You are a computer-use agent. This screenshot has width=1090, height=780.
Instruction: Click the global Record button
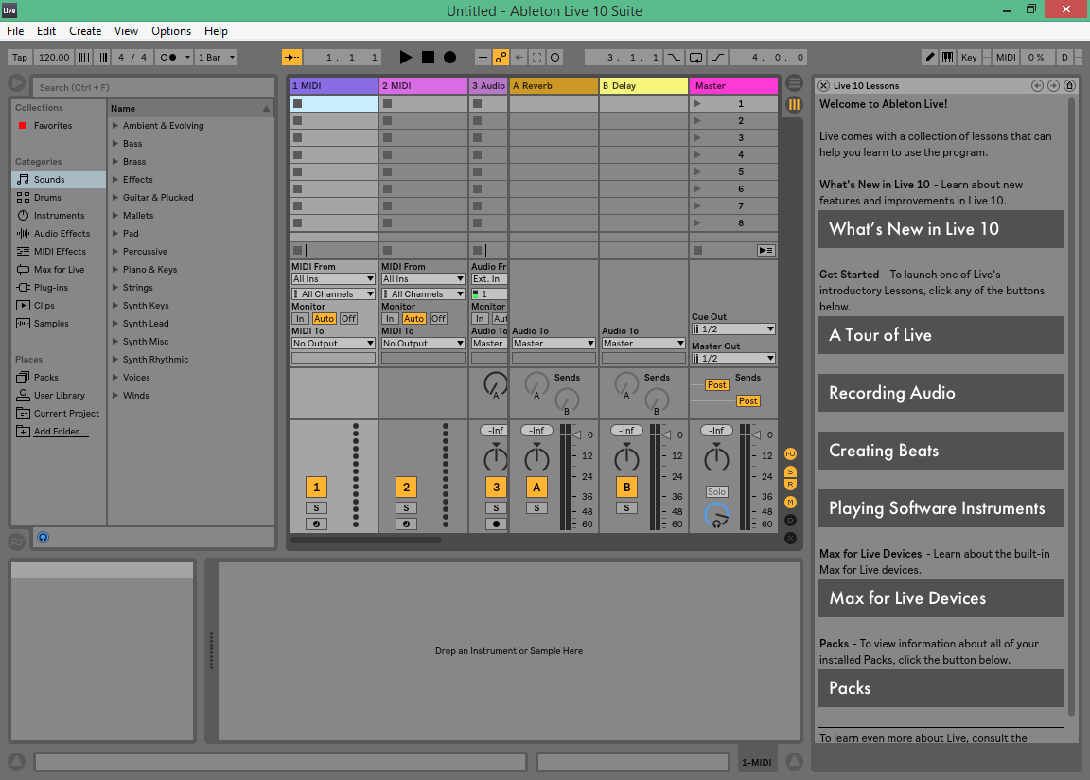(449, 57)
